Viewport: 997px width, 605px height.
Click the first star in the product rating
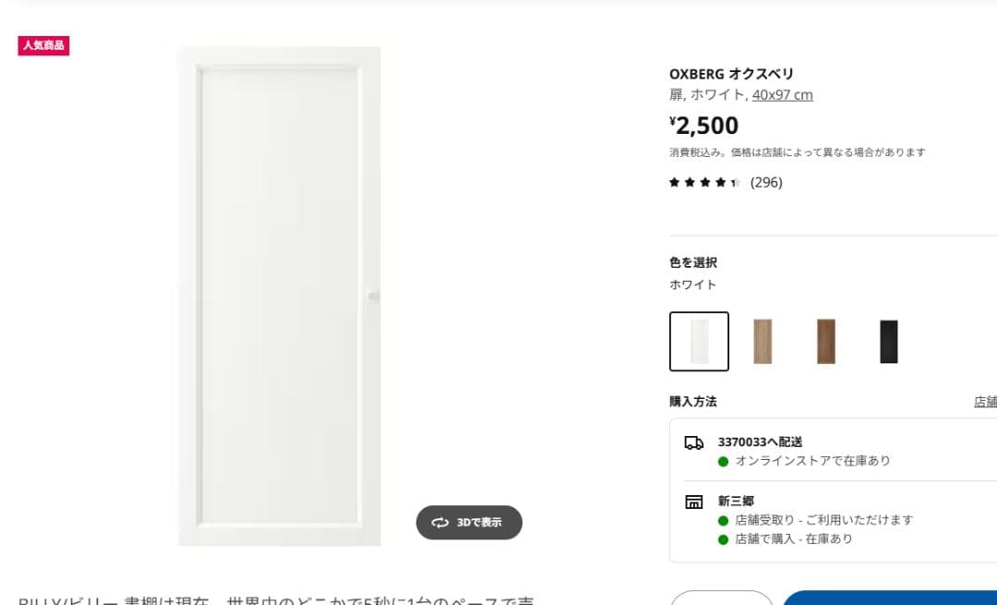(674, 183)
